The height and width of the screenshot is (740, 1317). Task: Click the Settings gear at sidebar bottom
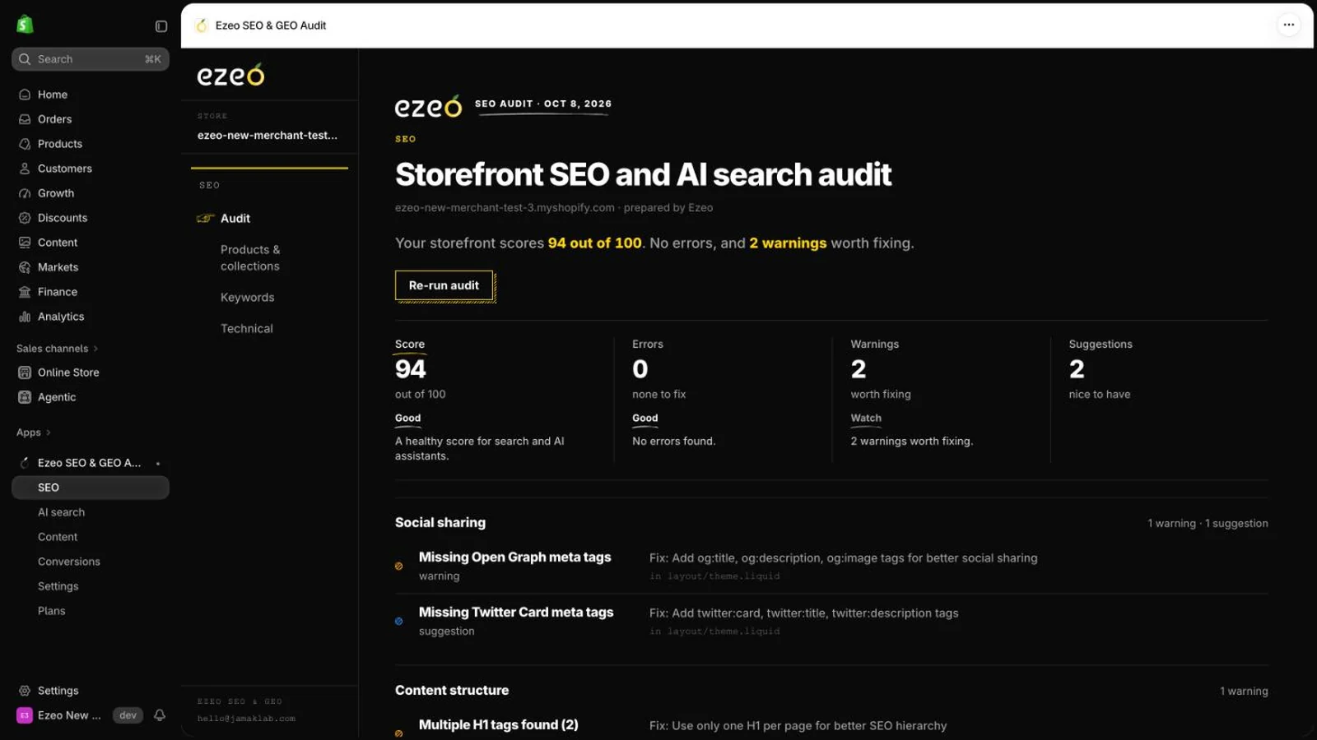25,691
